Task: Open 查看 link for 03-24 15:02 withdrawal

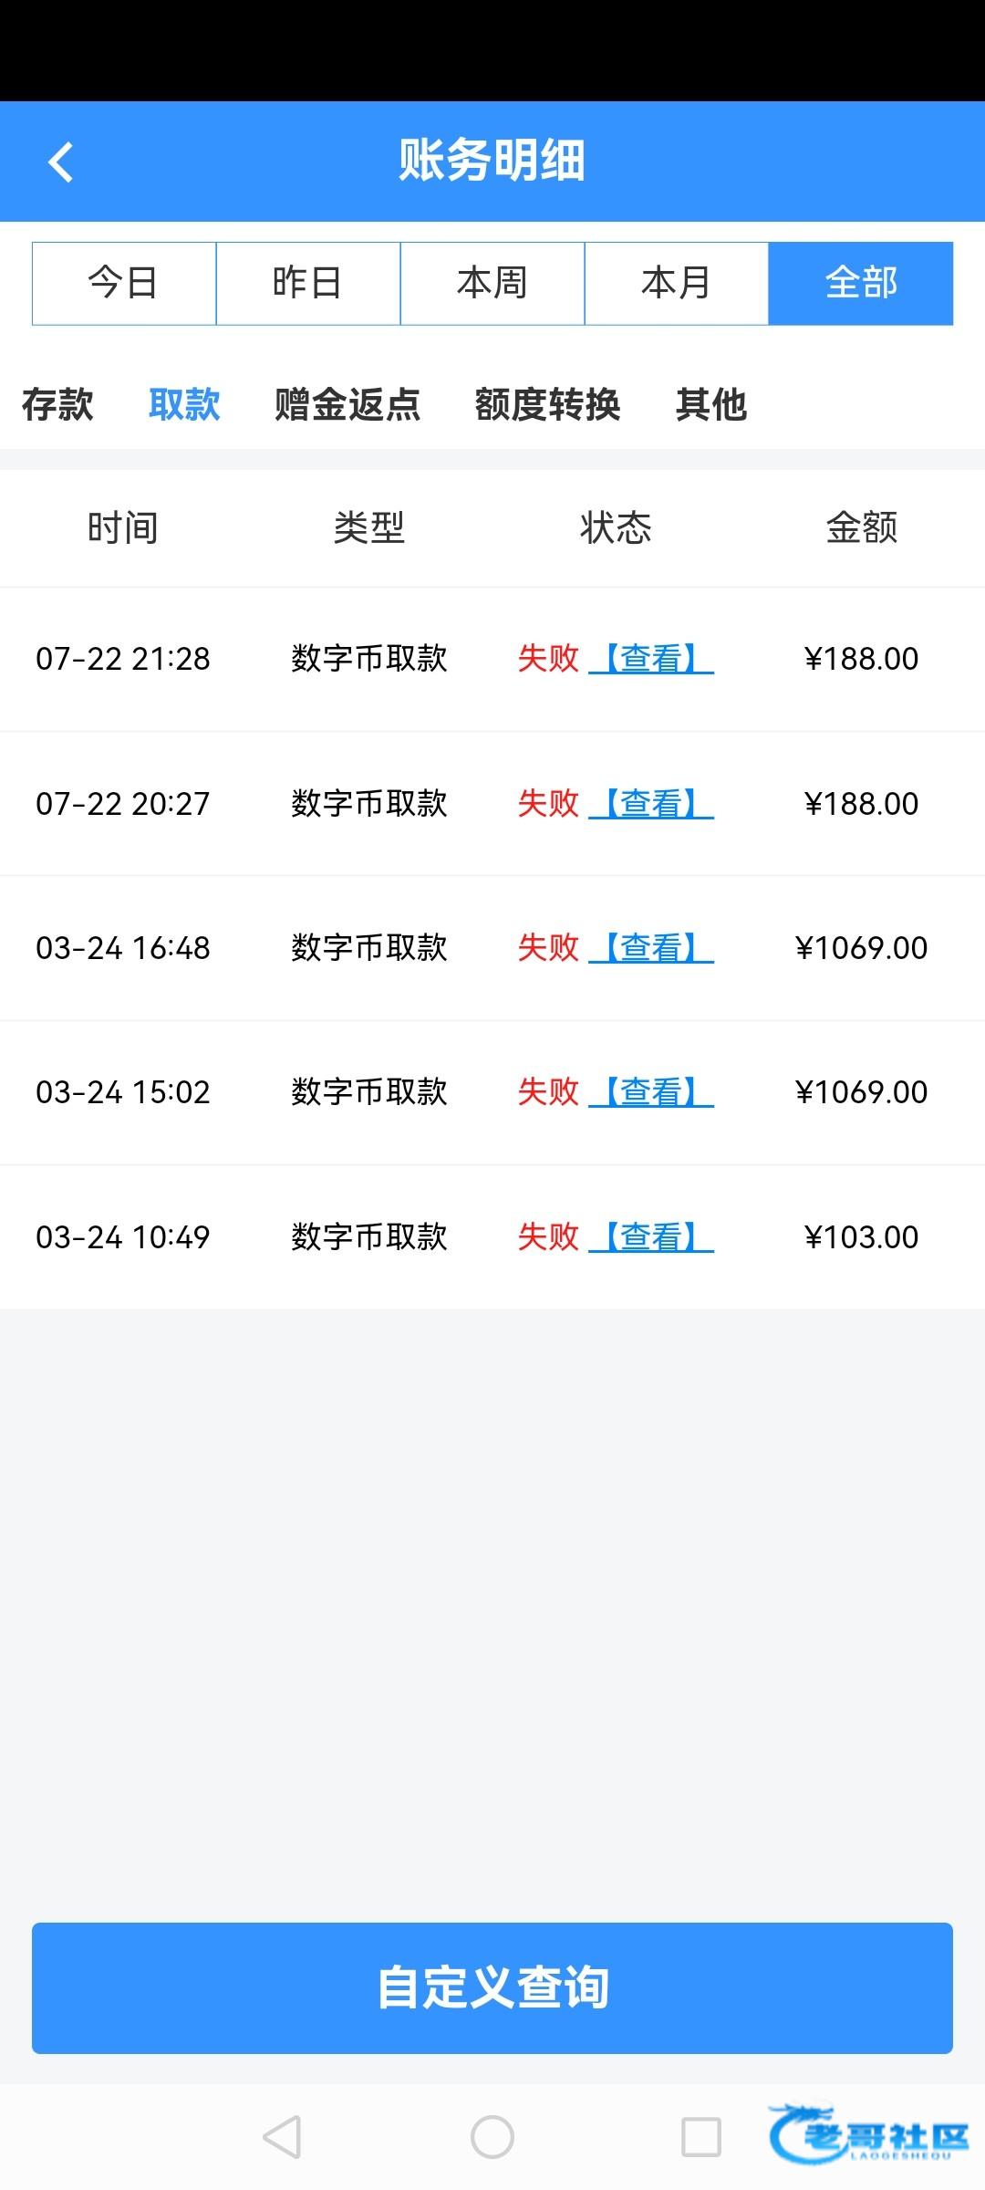Action: [x=651, y=1091]
